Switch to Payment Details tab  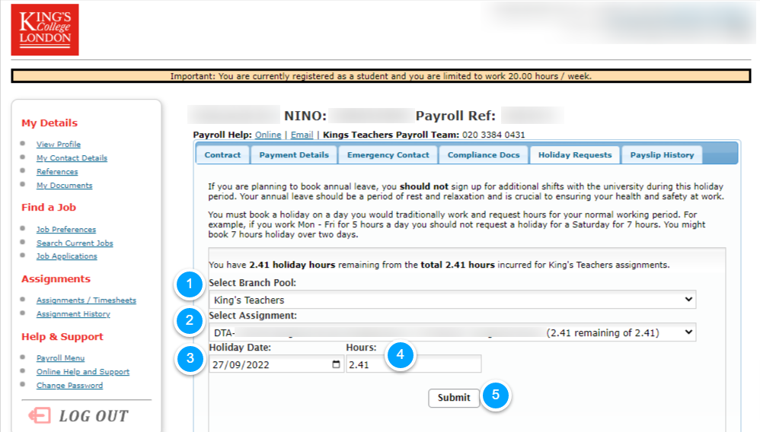(294, 155)
